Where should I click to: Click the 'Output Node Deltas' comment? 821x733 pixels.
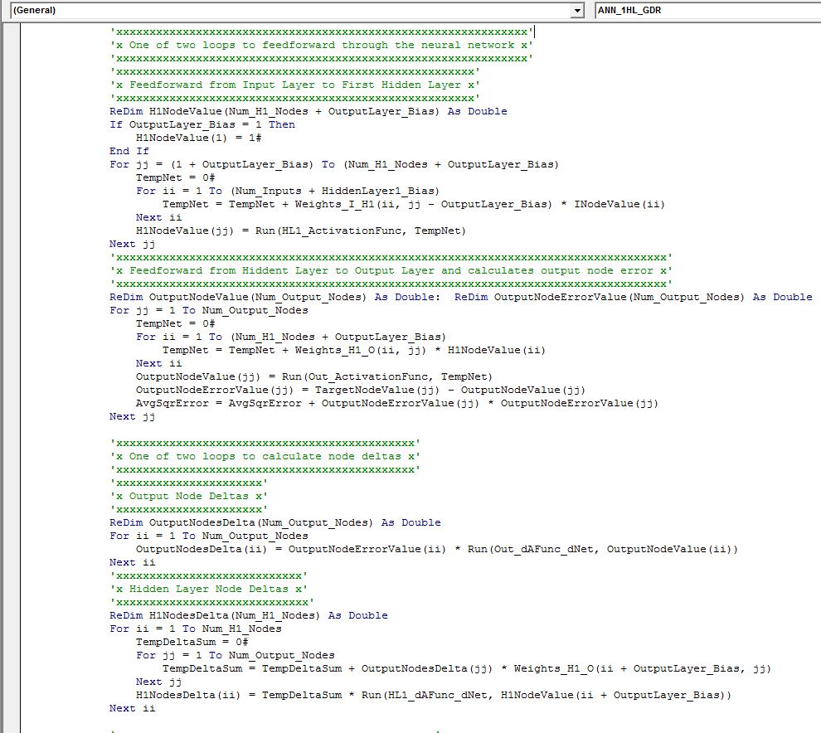(x=191, y=496)
